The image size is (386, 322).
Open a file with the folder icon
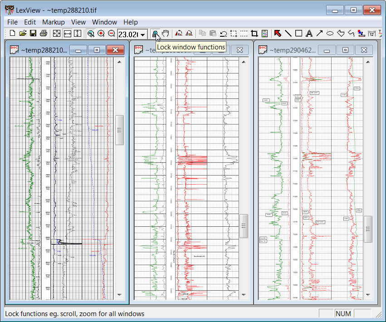click(x=23, y=33)
